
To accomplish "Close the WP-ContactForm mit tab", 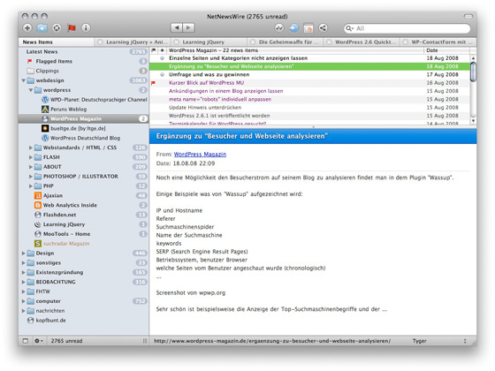I will (x=406, y=42).
